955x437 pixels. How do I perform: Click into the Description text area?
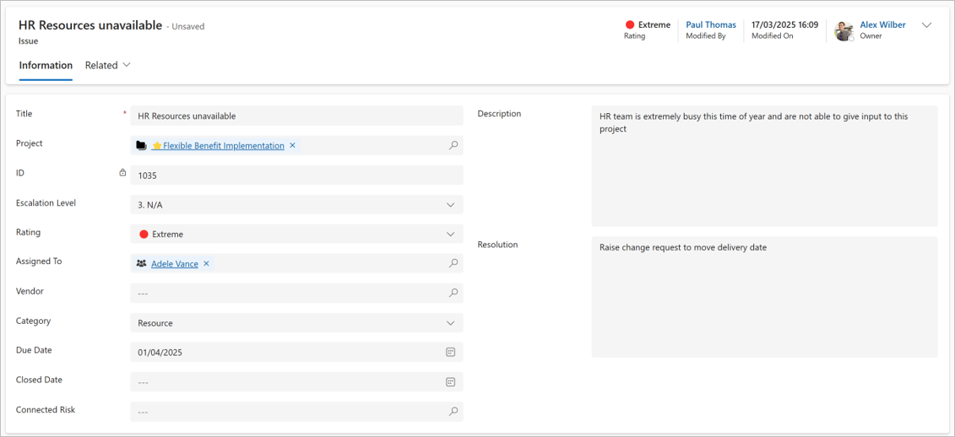[x=764, y=166]
